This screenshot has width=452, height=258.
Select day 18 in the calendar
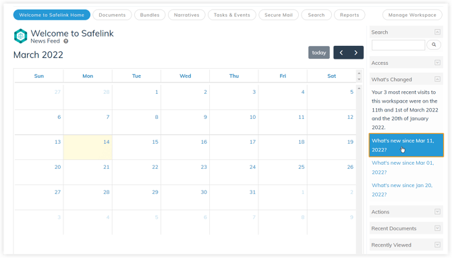[x=283, y=147]
